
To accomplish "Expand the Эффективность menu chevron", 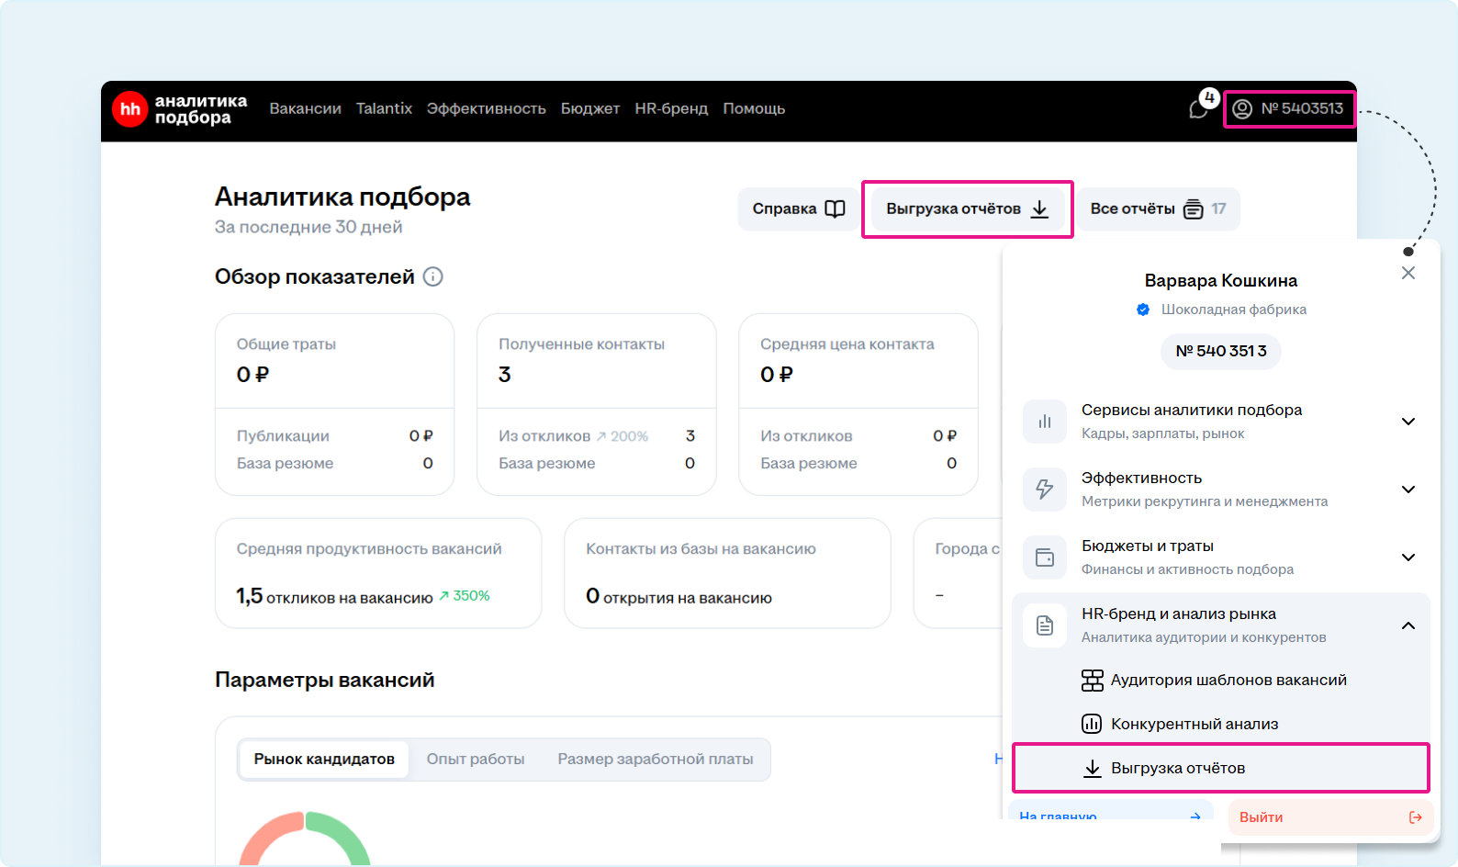I will (1408, 490).
